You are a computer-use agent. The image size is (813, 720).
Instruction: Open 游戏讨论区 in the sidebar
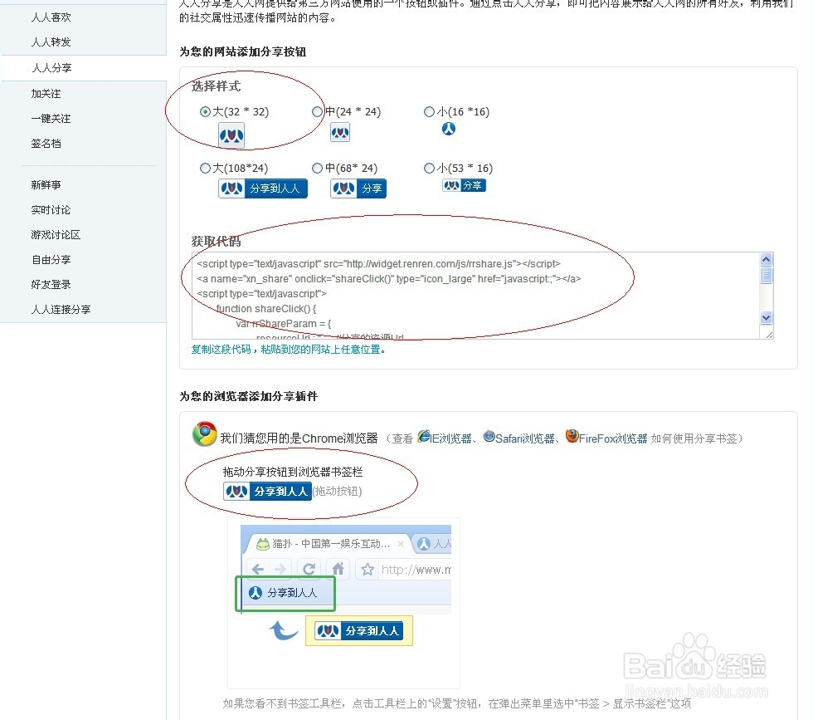click(x=56, y=235)
